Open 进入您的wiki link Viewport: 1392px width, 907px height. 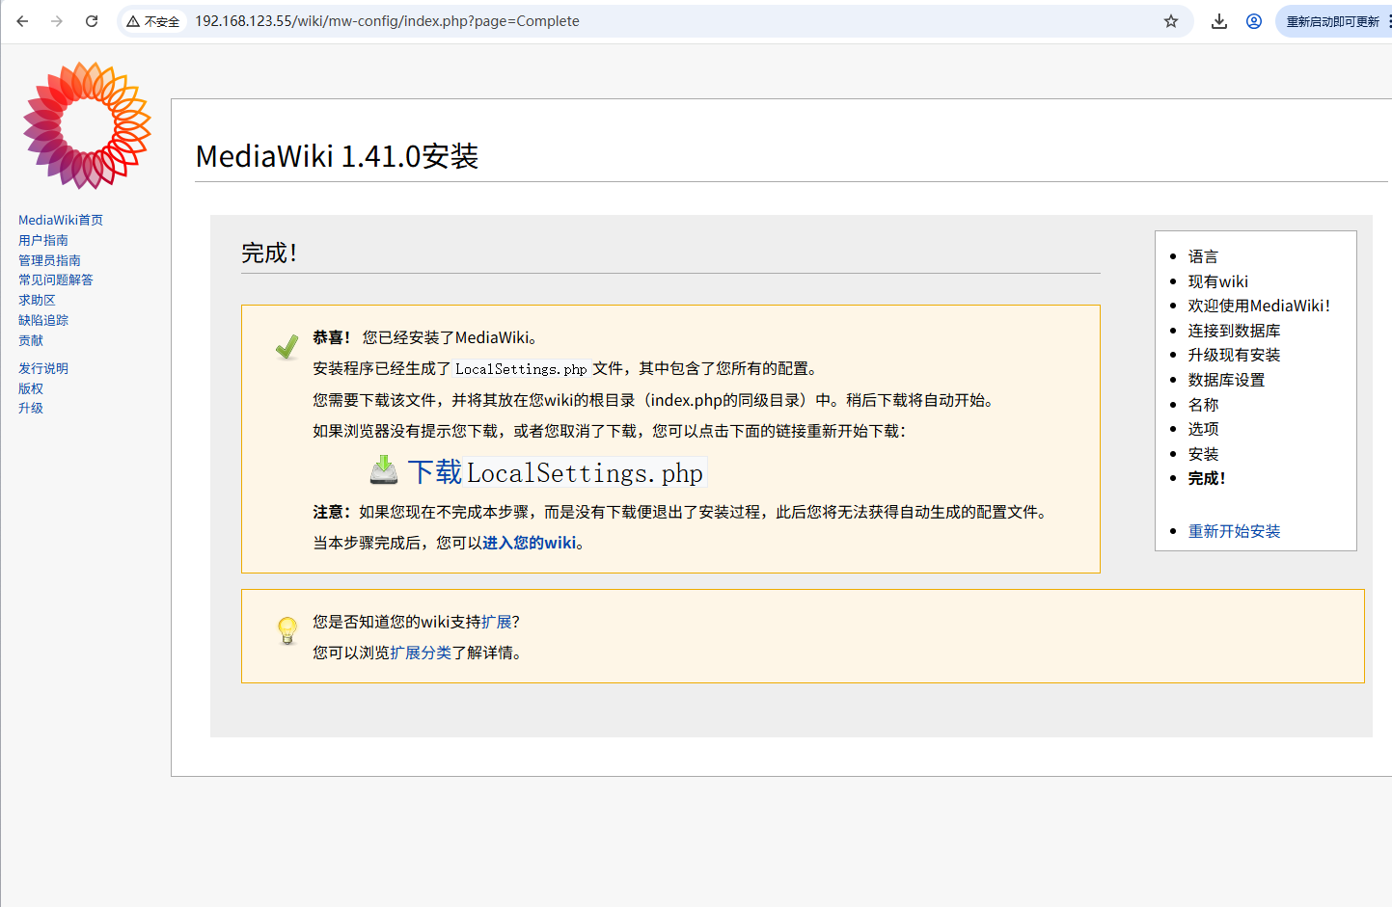(533, 542)
